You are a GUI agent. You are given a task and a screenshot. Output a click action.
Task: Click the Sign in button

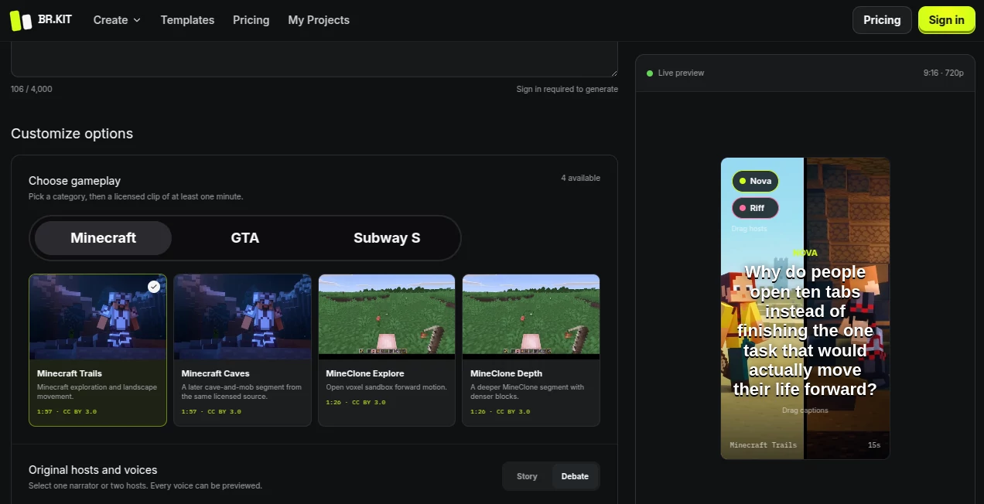[x=946, y=20]
